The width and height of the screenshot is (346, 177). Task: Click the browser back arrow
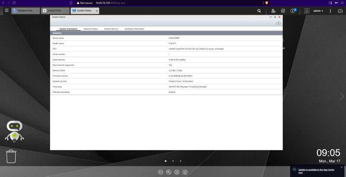pyautogui.click(x=3, y=3)
